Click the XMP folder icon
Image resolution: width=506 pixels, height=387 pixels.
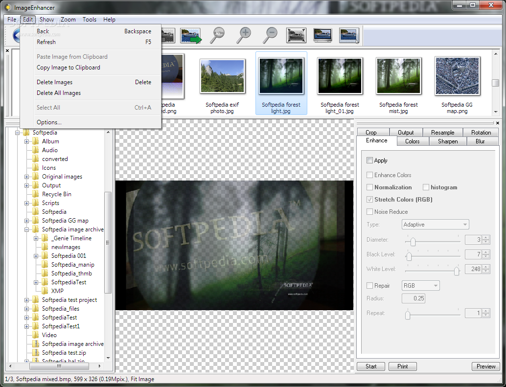pos(45,291)
